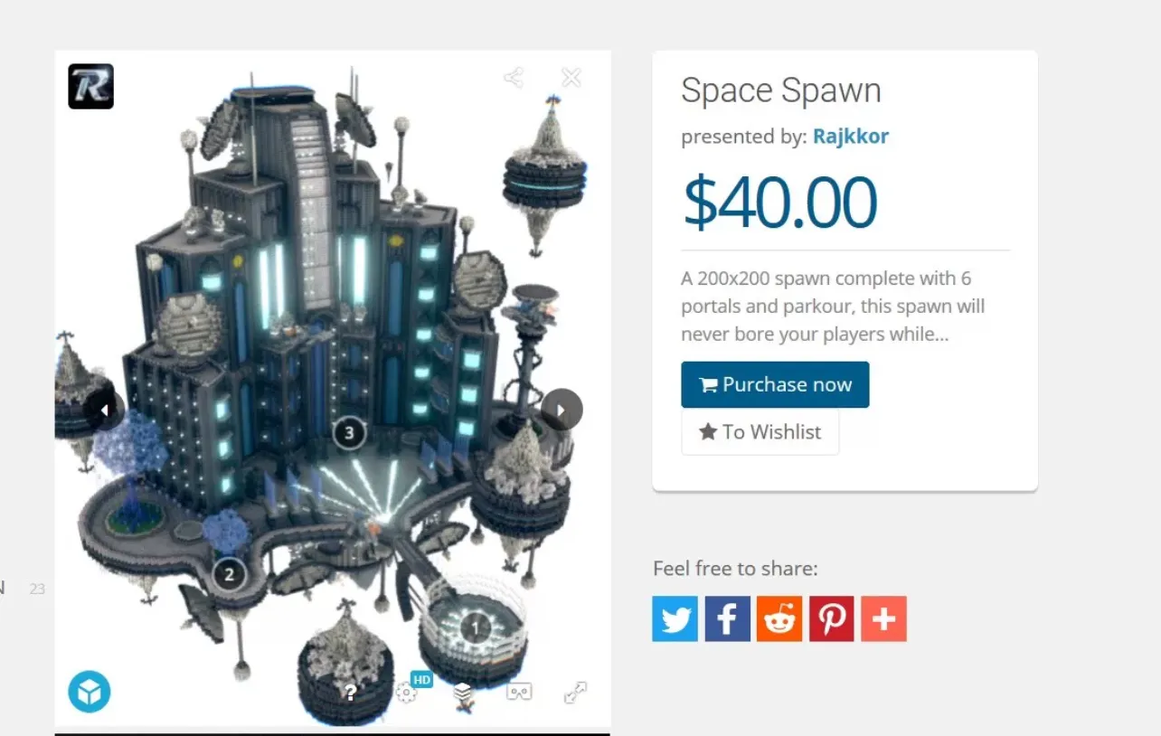Enable VR headset view mode
1161x736 pixels.
pyautogui.click(x=519, y=693)
